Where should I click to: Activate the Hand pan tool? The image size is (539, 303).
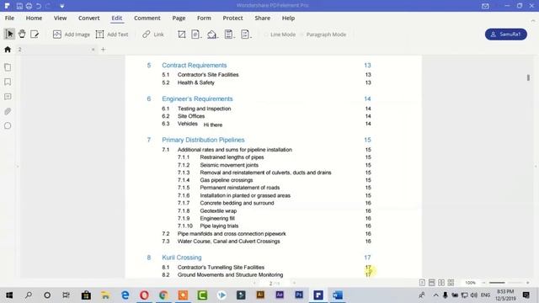point(22,34)
